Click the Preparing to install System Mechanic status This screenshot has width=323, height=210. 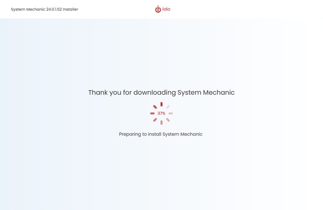tap(161, 134)
